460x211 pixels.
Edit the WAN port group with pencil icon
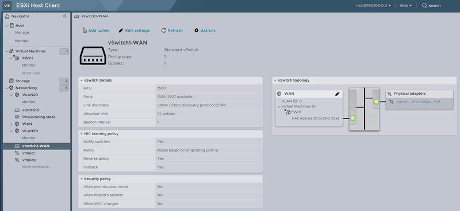coord(338,94)
